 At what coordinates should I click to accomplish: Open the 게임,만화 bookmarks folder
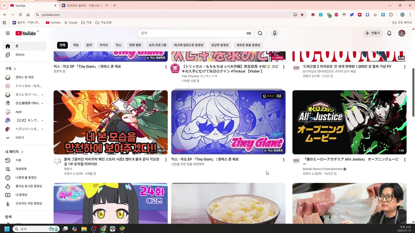click(x=103, y=23)
